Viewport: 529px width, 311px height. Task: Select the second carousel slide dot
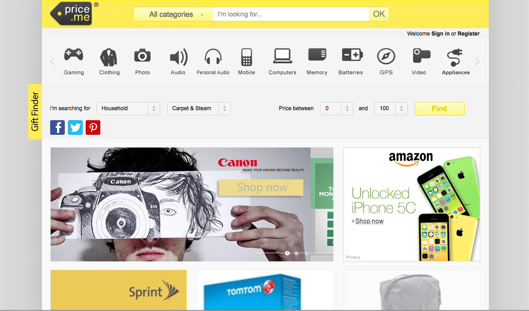point(296,253)
